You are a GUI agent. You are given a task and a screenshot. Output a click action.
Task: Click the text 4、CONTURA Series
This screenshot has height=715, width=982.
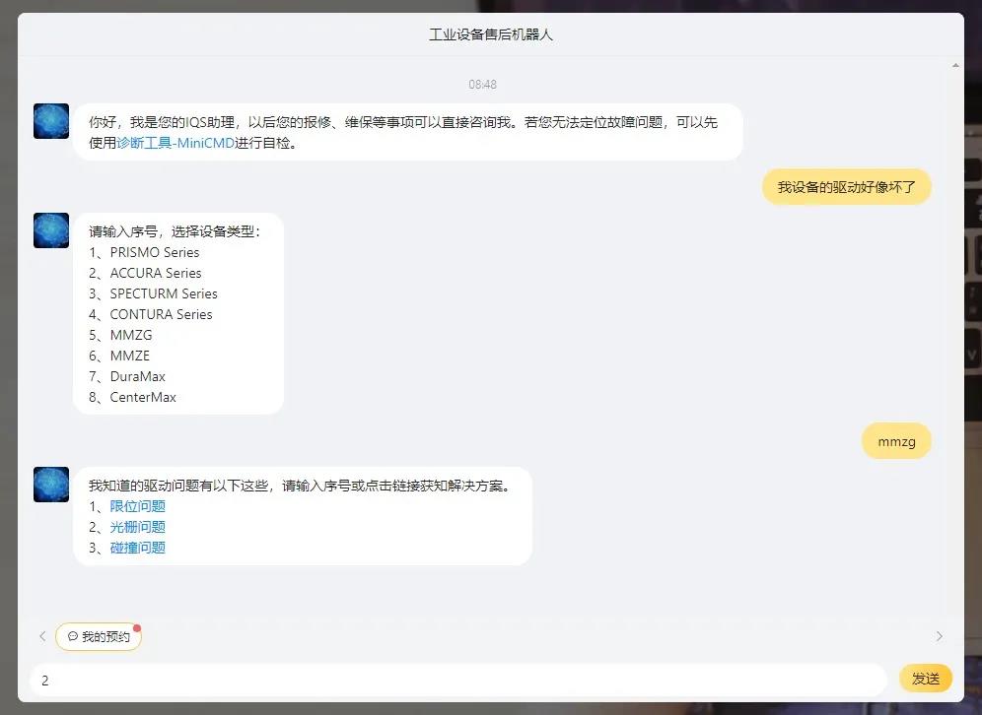(x=150, y=314)
